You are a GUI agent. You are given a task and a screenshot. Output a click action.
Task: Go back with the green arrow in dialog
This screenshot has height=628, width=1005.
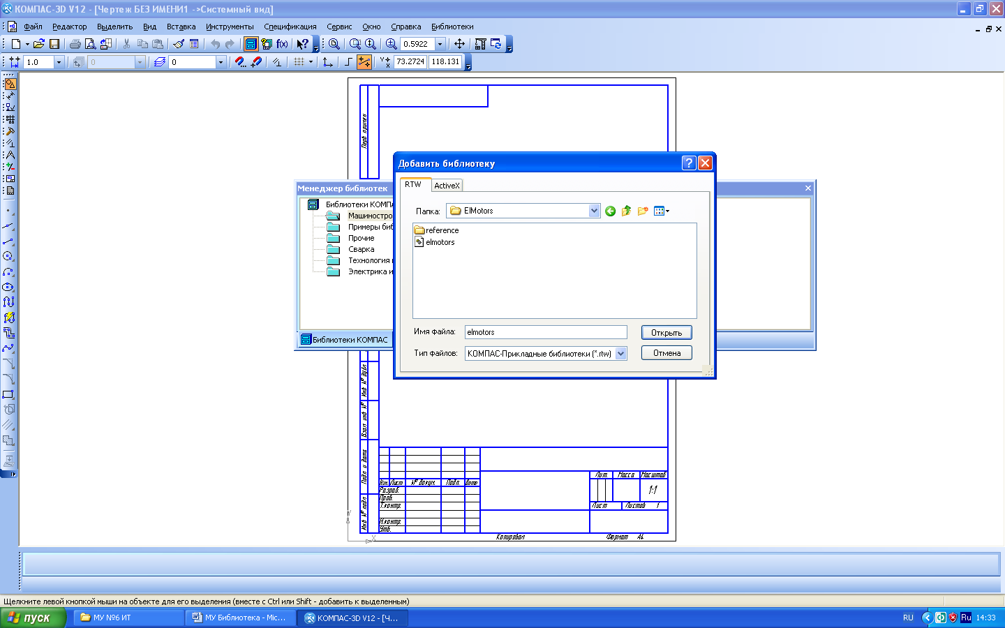click(x=611, y=211)
